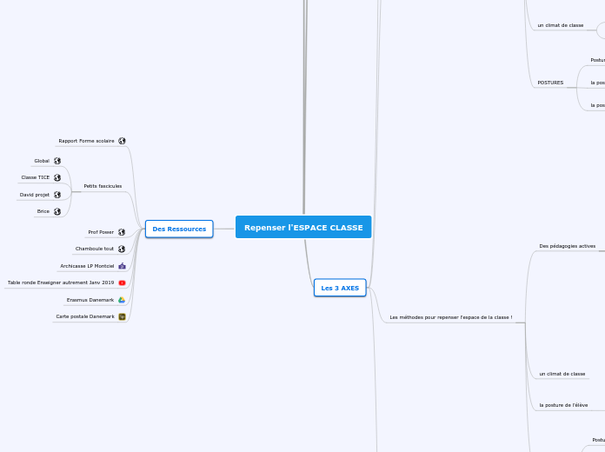
Task: Open globe link icon beside Global
Action: [57, 161]
